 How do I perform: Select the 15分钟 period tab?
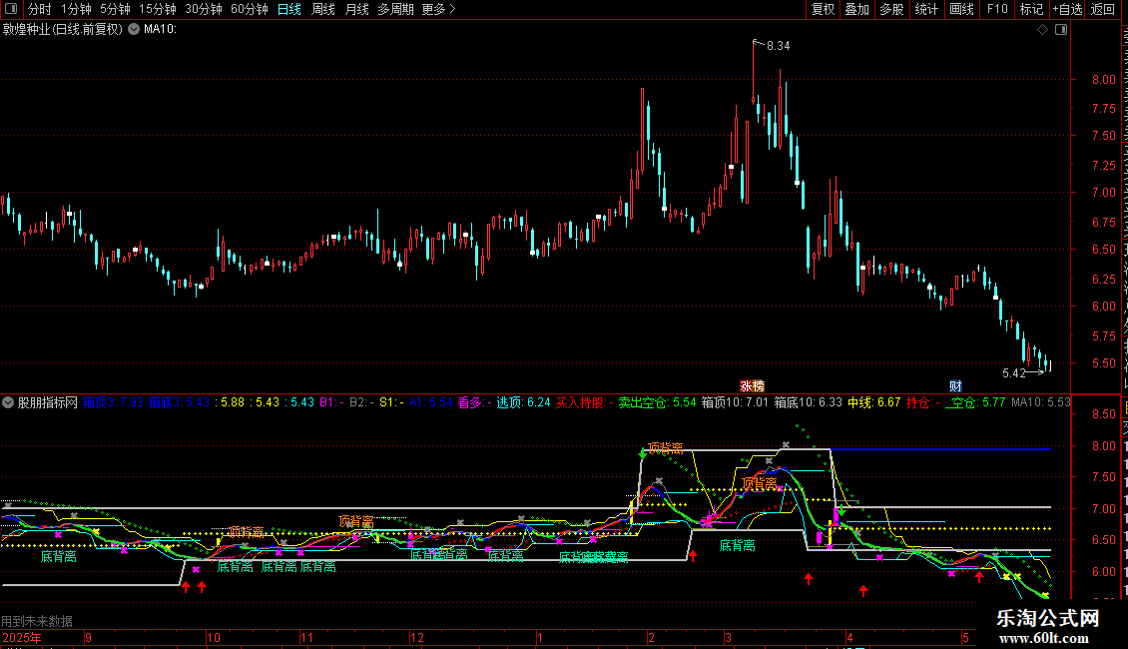point(157,9)
